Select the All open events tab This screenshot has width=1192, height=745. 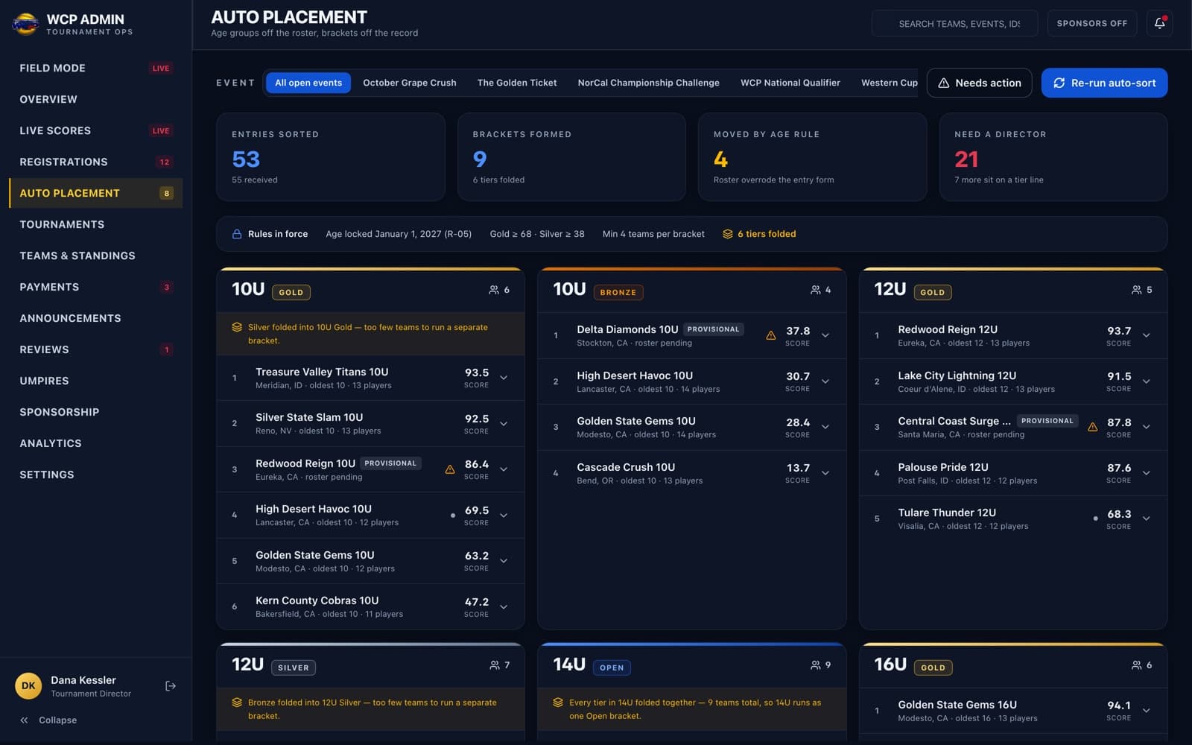coord(308,83)
